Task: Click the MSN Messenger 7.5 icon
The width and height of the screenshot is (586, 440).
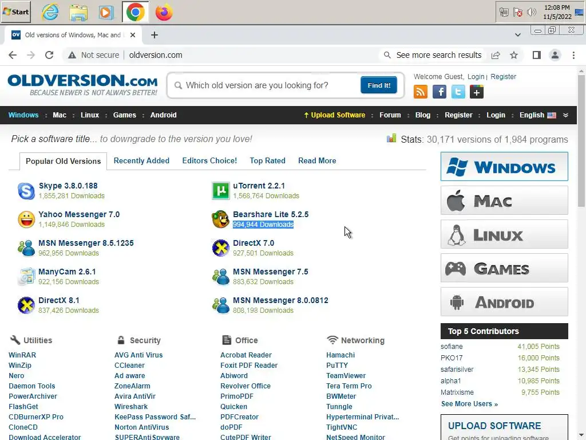Action: tap(220, 277)
